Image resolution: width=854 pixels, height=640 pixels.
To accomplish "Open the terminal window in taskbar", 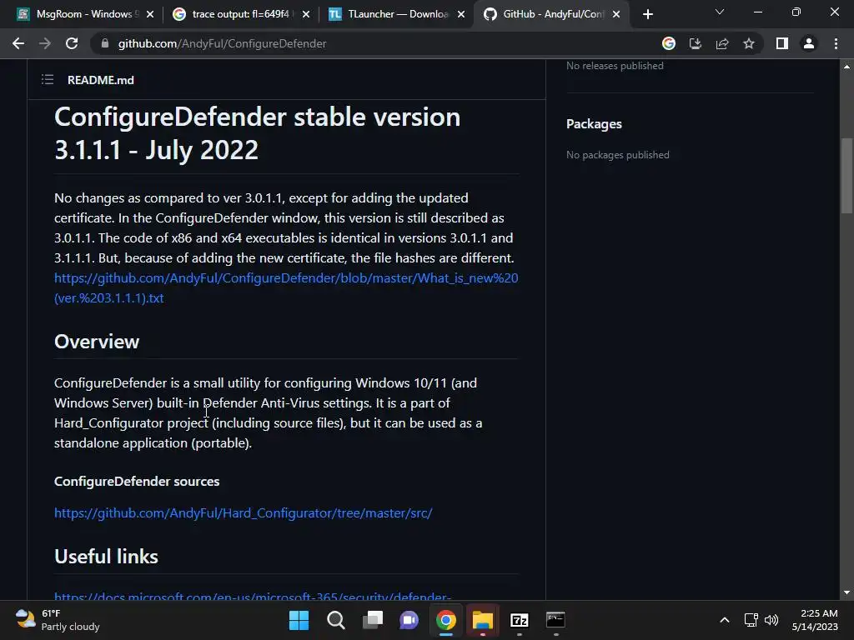I will tap(556, 620).
